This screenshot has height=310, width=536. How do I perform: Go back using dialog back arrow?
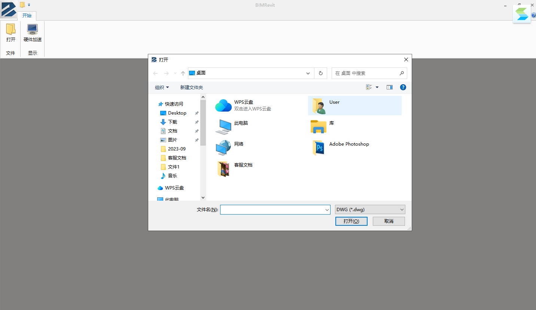click(x=155, y=73)
